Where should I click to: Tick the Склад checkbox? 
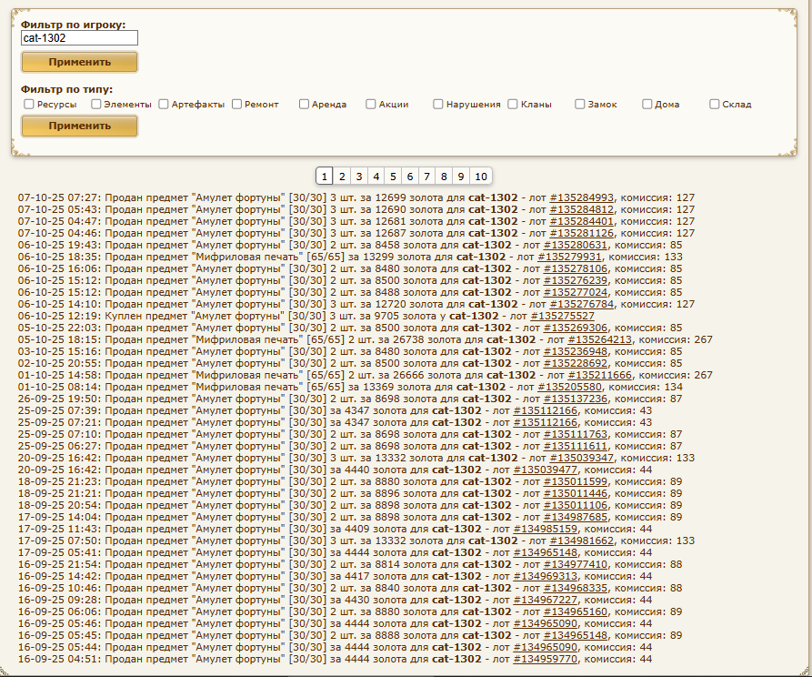(715, 105)
